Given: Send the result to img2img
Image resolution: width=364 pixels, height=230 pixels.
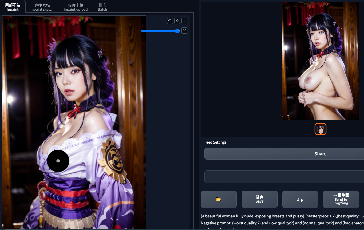Looking at the screenshot, I should (341, 199).
